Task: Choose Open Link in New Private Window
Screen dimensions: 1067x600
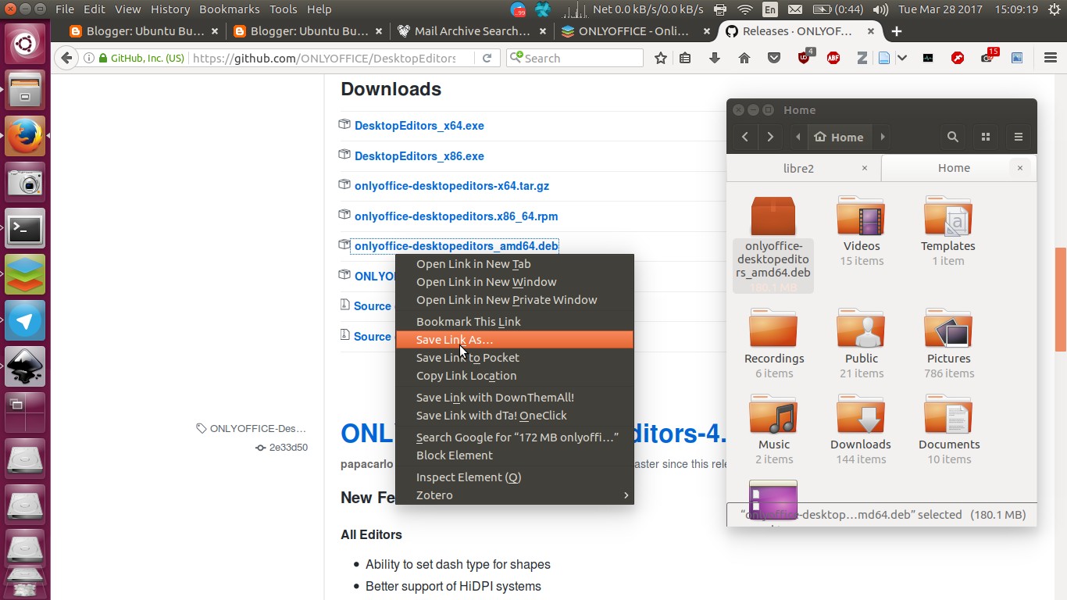Action: tap(515, 300)
